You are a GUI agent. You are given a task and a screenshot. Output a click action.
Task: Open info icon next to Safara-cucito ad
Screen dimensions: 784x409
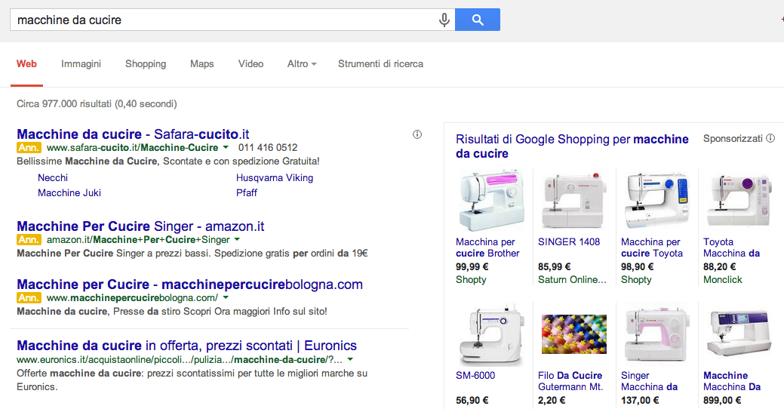pos(417,134)
